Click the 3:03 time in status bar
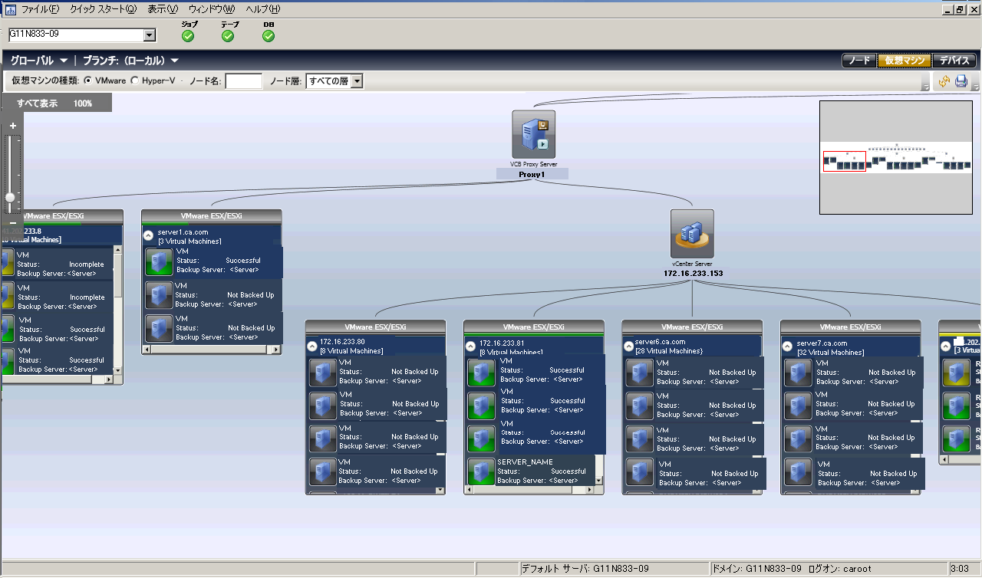 959,569
